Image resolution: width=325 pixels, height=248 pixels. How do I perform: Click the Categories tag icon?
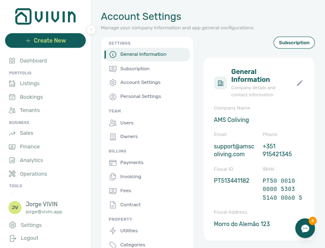(x=113, y=245)
